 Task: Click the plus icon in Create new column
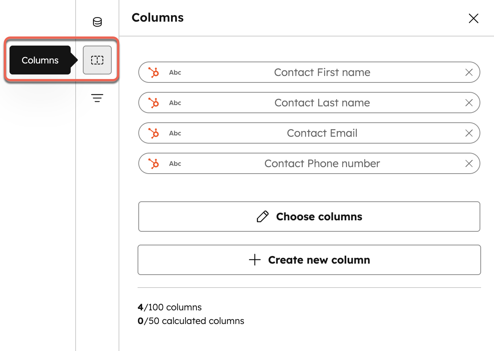[x=254, y=260]
